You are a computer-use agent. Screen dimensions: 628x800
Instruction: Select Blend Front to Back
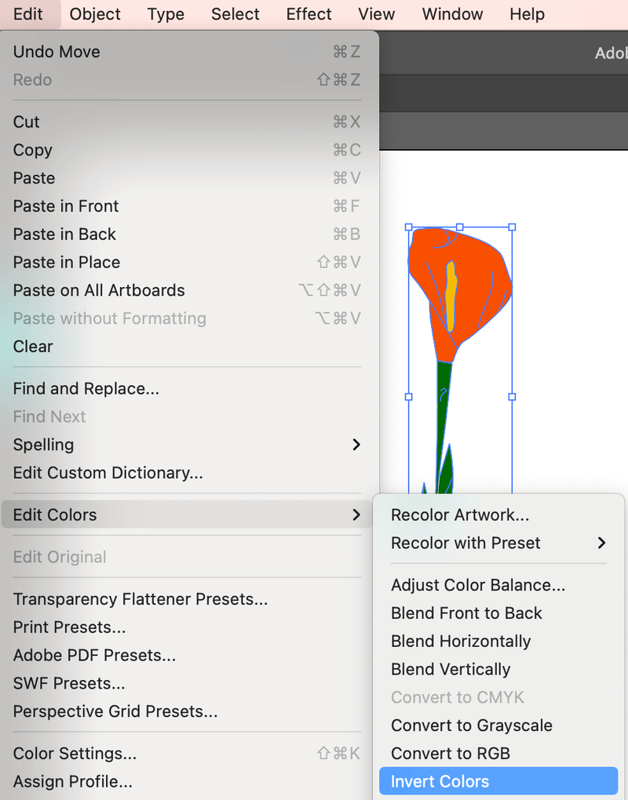pos(466,613)
